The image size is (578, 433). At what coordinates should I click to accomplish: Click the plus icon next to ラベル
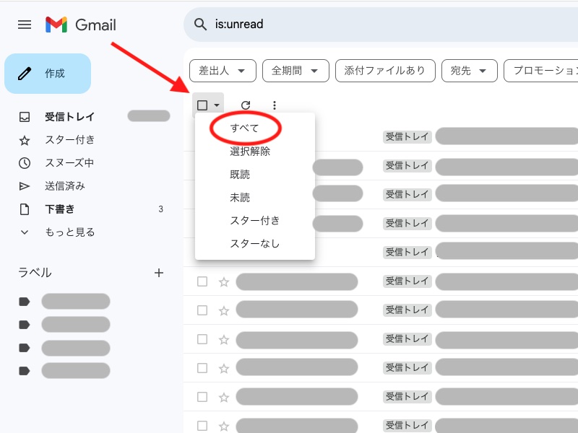[x=159, y=273]
